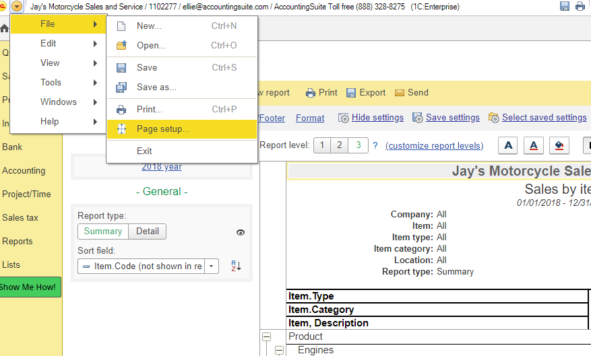Expand the Edit submenu

click(59, 44)
